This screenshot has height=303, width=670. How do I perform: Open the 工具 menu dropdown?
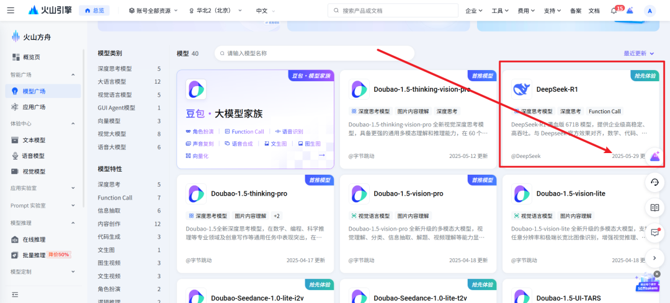(500, 11)
